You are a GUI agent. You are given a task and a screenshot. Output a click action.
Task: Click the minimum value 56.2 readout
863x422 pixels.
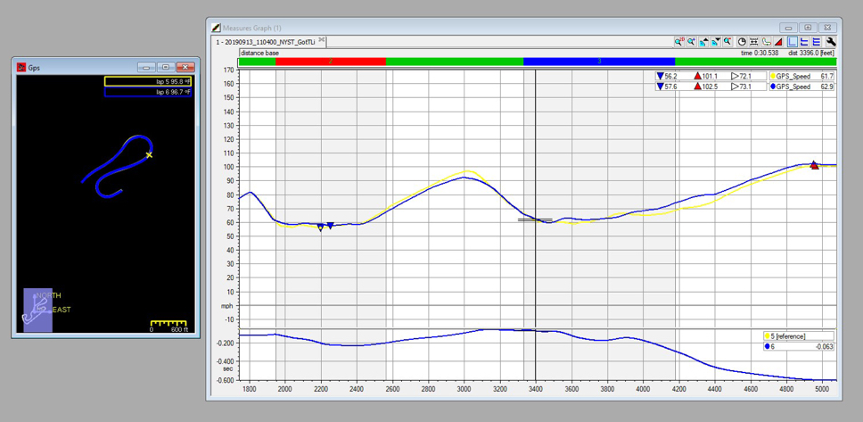[x=667, y=77]
